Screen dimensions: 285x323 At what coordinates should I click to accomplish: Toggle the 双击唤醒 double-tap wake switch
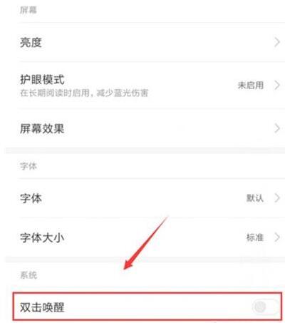[x=266, y=307]
